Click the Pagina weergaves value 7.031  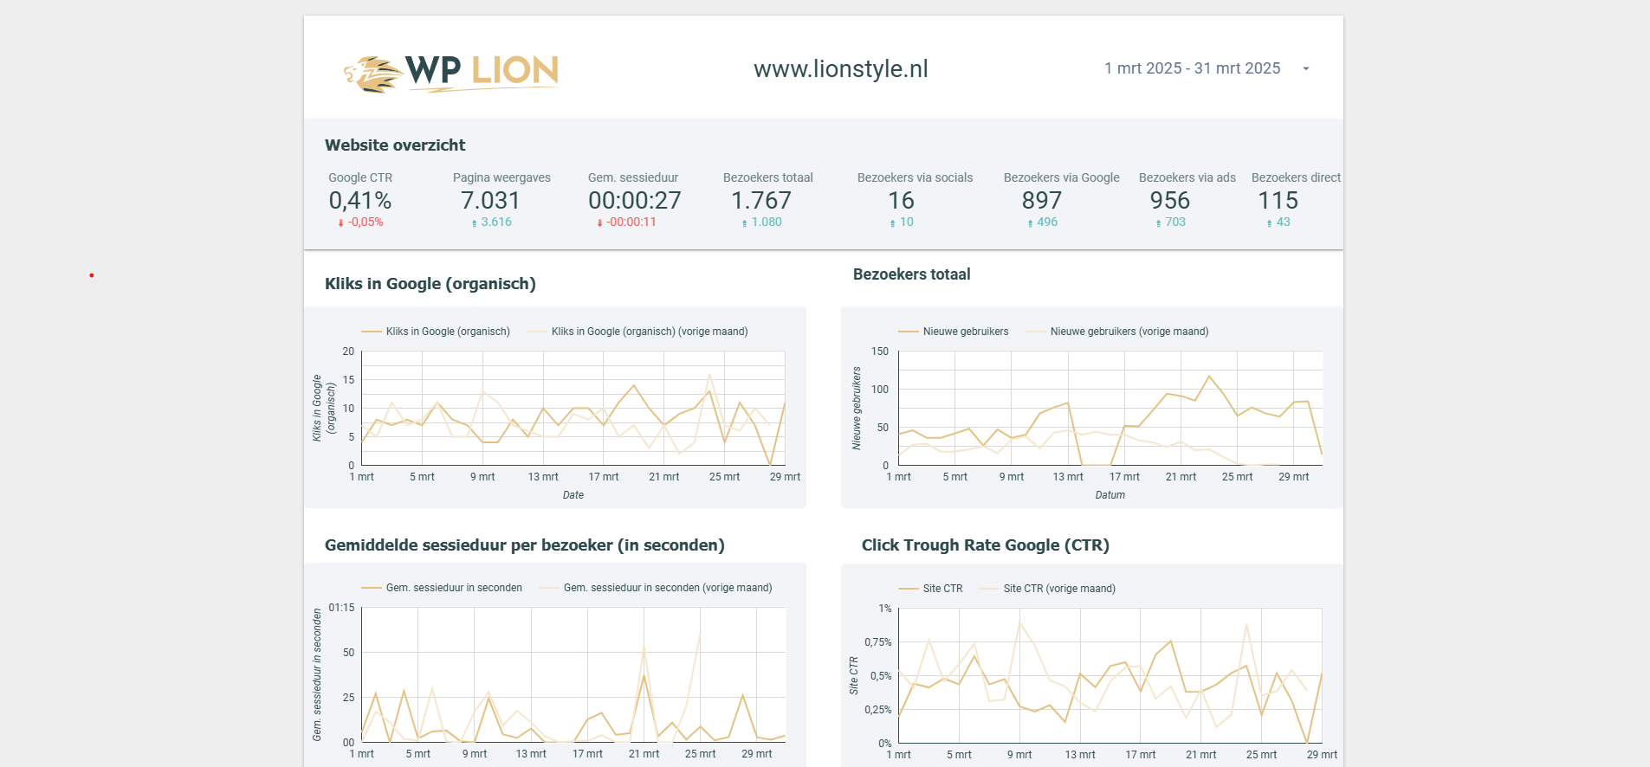coord(490,201)
